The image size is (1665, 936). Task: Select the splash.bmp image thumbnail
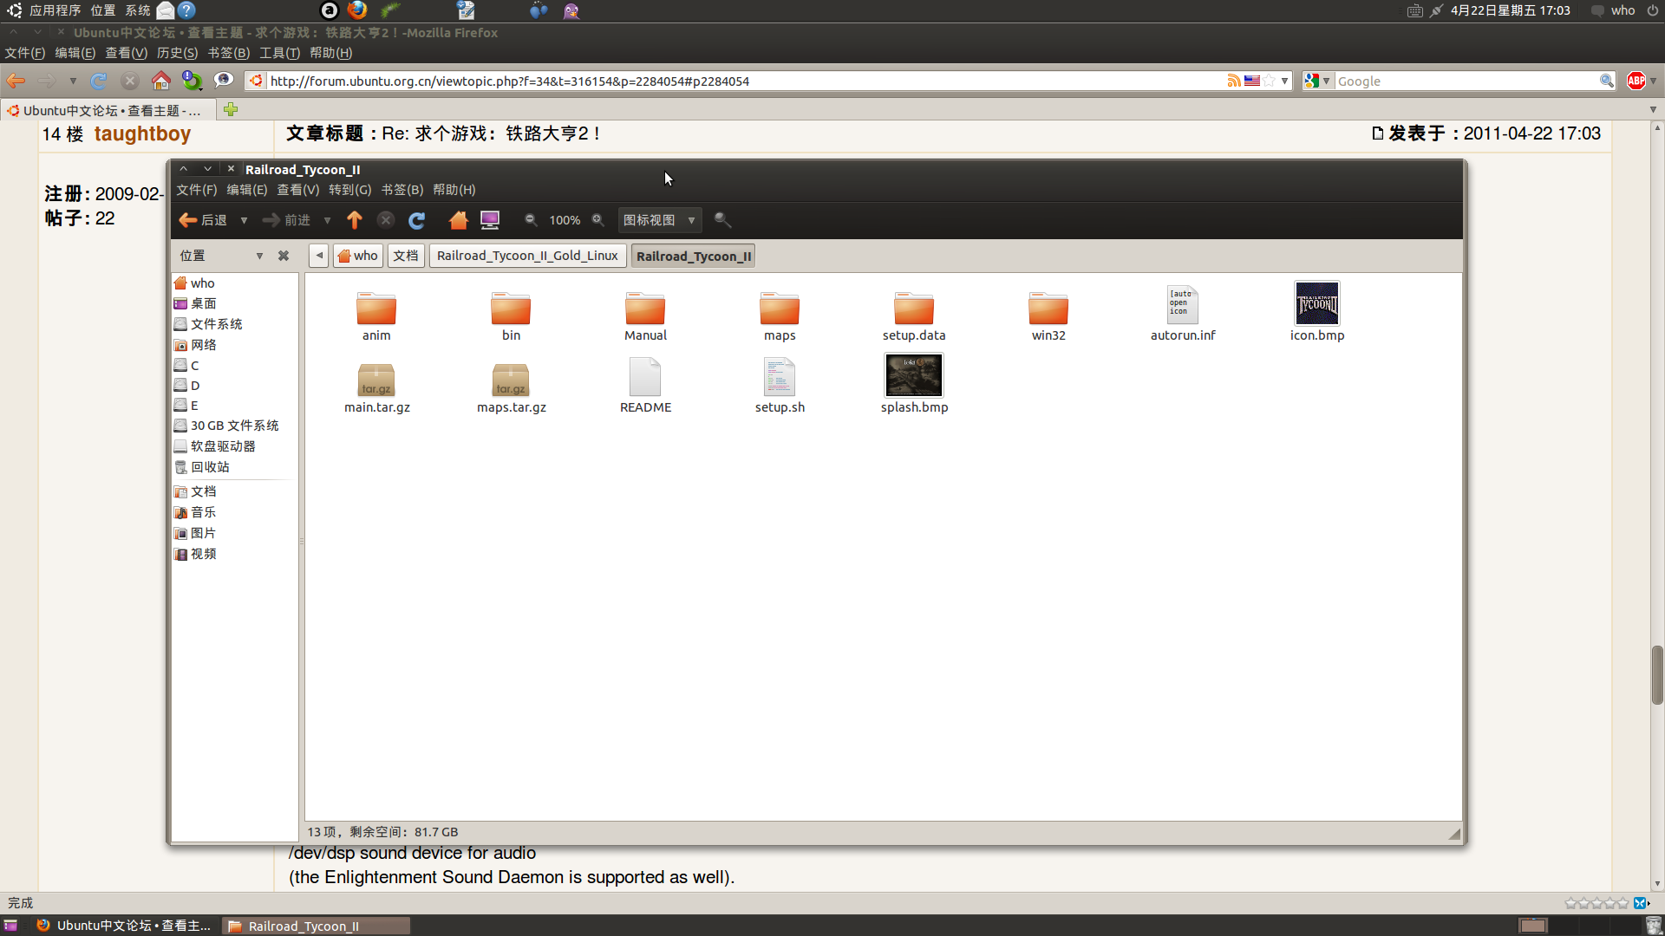pos(914,375)
